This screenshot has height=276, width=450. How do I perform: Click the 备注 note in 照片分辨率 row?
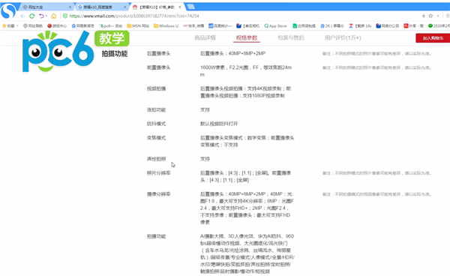pos(376,173)
